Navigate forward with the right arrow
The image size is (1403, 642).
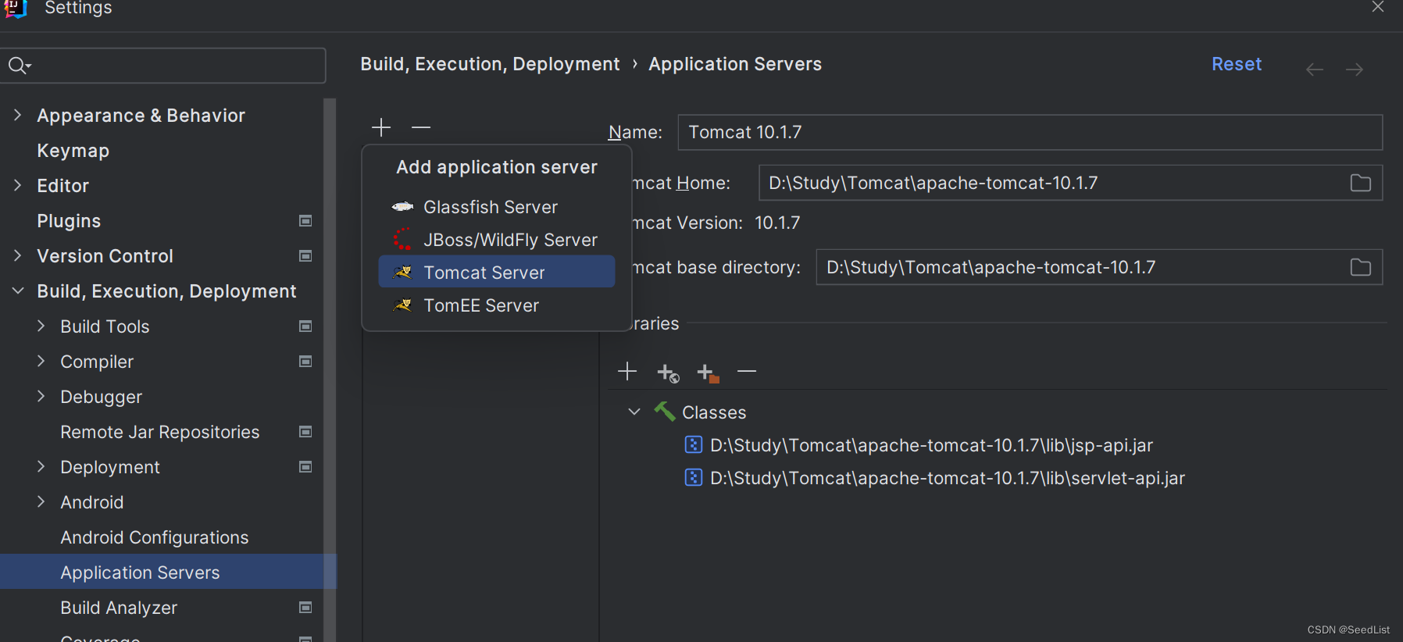pyautogui.click(x=1355, y=70)
